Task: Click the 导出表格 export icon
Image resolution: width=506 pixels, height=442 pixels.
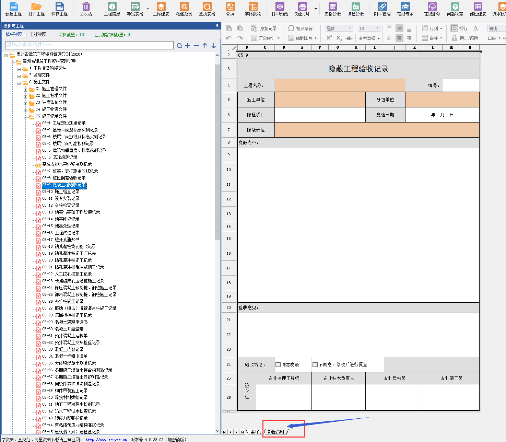Action: tap(135, 9)
